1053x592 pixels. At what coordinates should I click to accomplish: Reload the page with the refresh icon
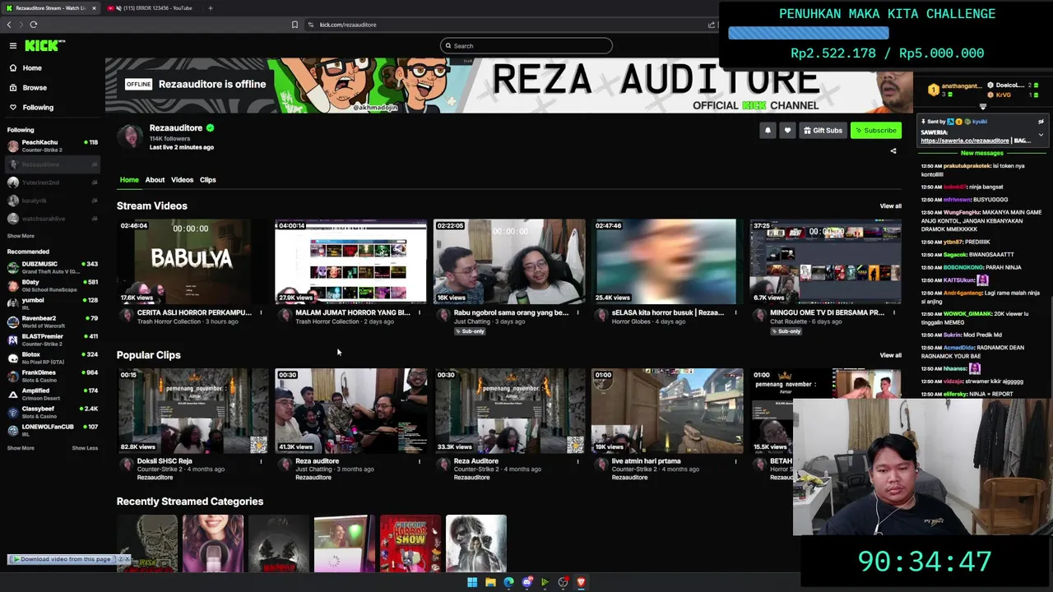click(x=34, y=25)
